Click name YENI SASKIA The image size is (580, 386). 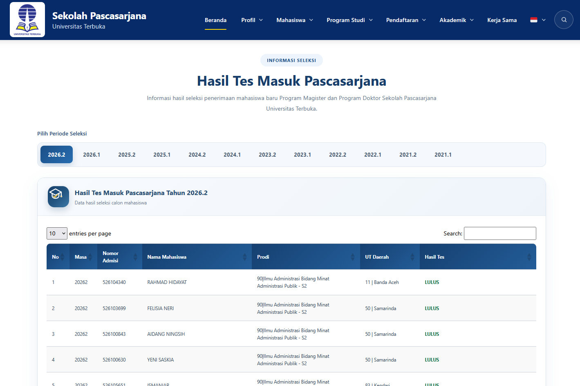[161, 360]
